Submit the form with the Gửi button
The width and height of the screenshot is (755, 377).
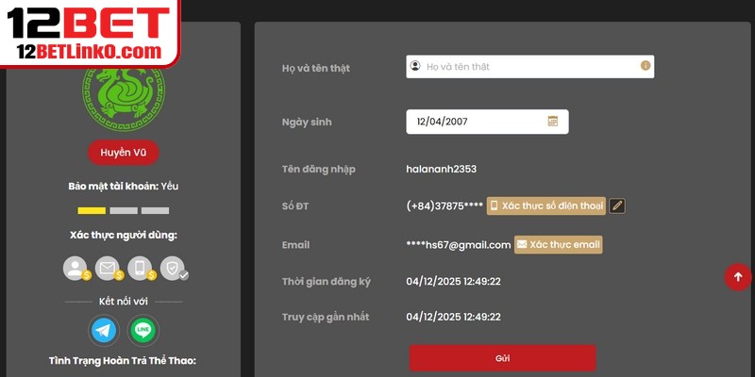[x=502, y=358]
